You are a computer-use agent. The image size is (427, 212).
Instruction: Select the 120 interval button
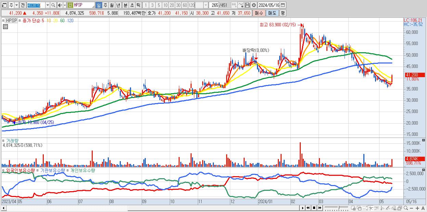click(192, 5)
